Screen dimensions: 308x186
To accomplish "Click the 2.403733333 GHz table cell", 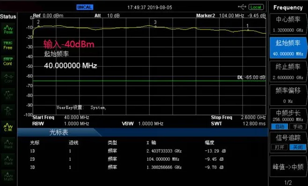I will tap(164, 151).
